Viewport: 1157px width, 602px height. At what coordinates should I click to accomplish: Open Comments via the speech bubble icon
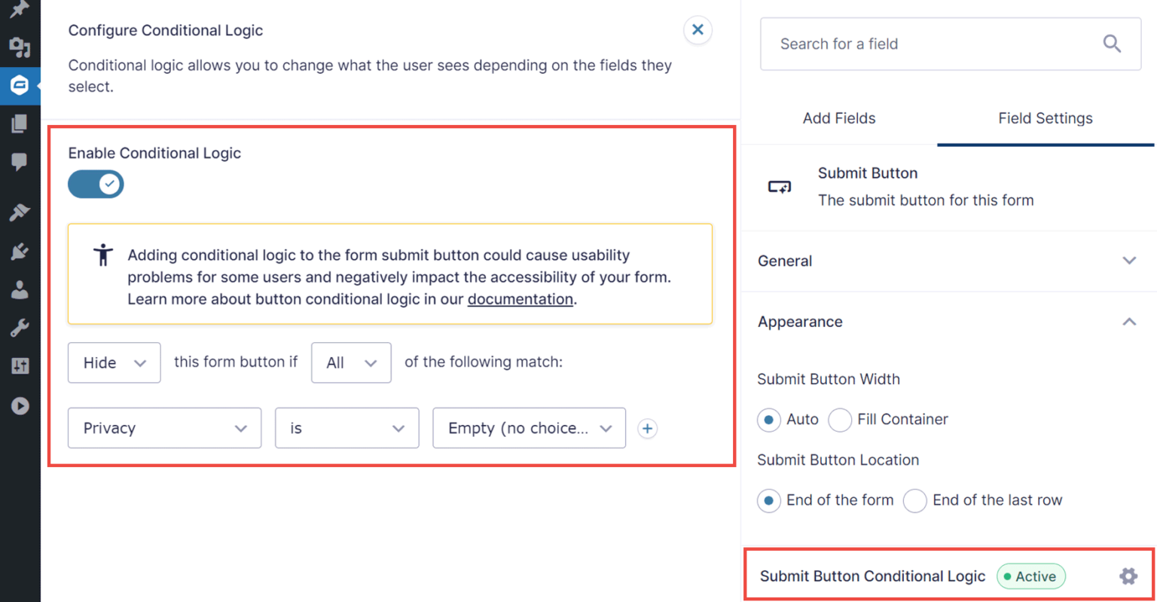coord(20,162)
